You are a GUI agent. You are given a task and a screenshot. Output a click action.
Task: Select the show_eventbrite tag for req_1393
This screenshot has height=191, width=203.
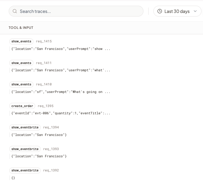coord(25,149)
